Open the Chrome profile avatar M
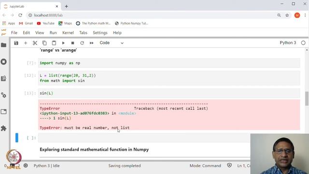The height and width of the screenshot is (174, 309). coord(297,15)
